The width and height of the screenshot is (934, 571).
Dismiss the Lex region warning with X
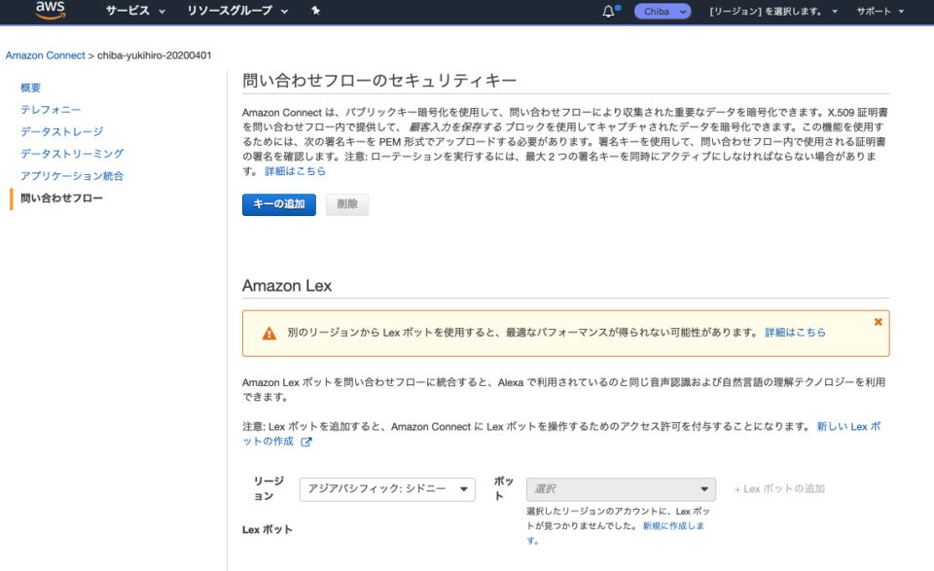(878, 322)
